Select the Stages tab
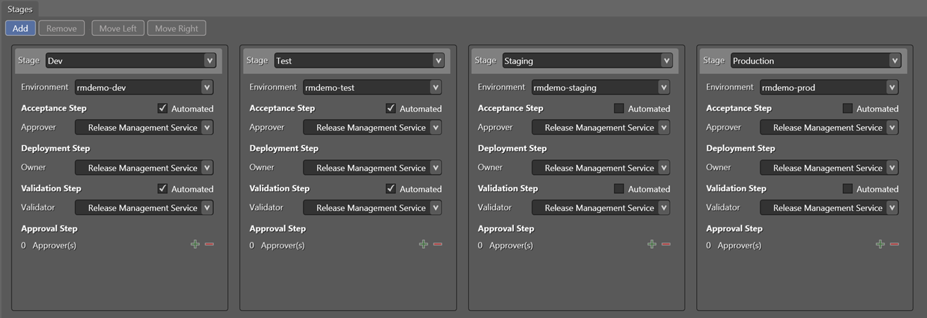Viewport: 927px width, 318px height. coord(20,8)
